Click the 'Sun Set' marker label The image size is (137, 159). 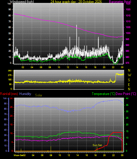(x=97, y=145)
